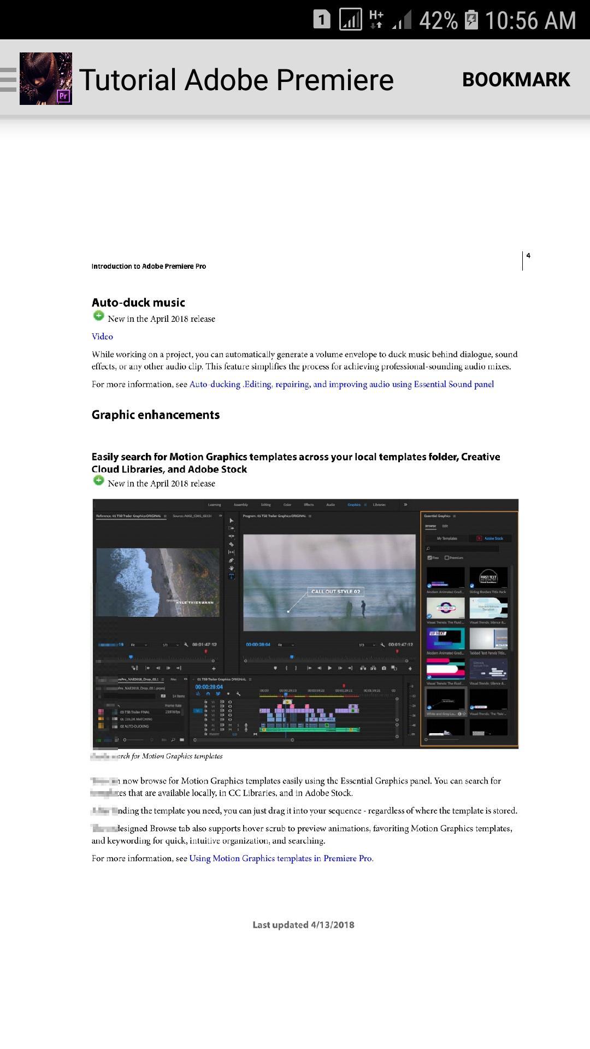The height and width of the screenshot is (1049, 590).
Task: Tap the Introduction to Adobe Premiere Pro header
Action: [x=149, y=267]
